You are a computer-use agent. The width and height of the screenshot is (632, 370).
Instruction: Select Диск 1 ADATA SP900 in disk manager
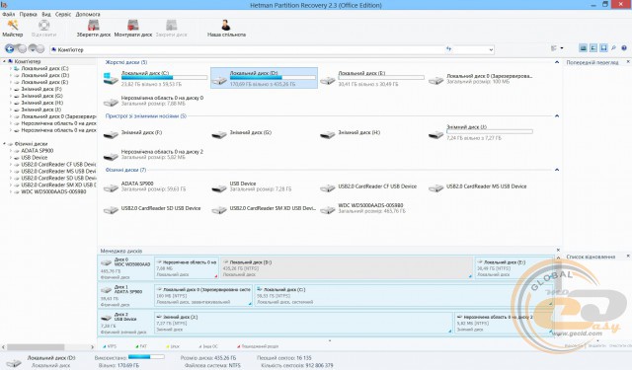[125, 296]
